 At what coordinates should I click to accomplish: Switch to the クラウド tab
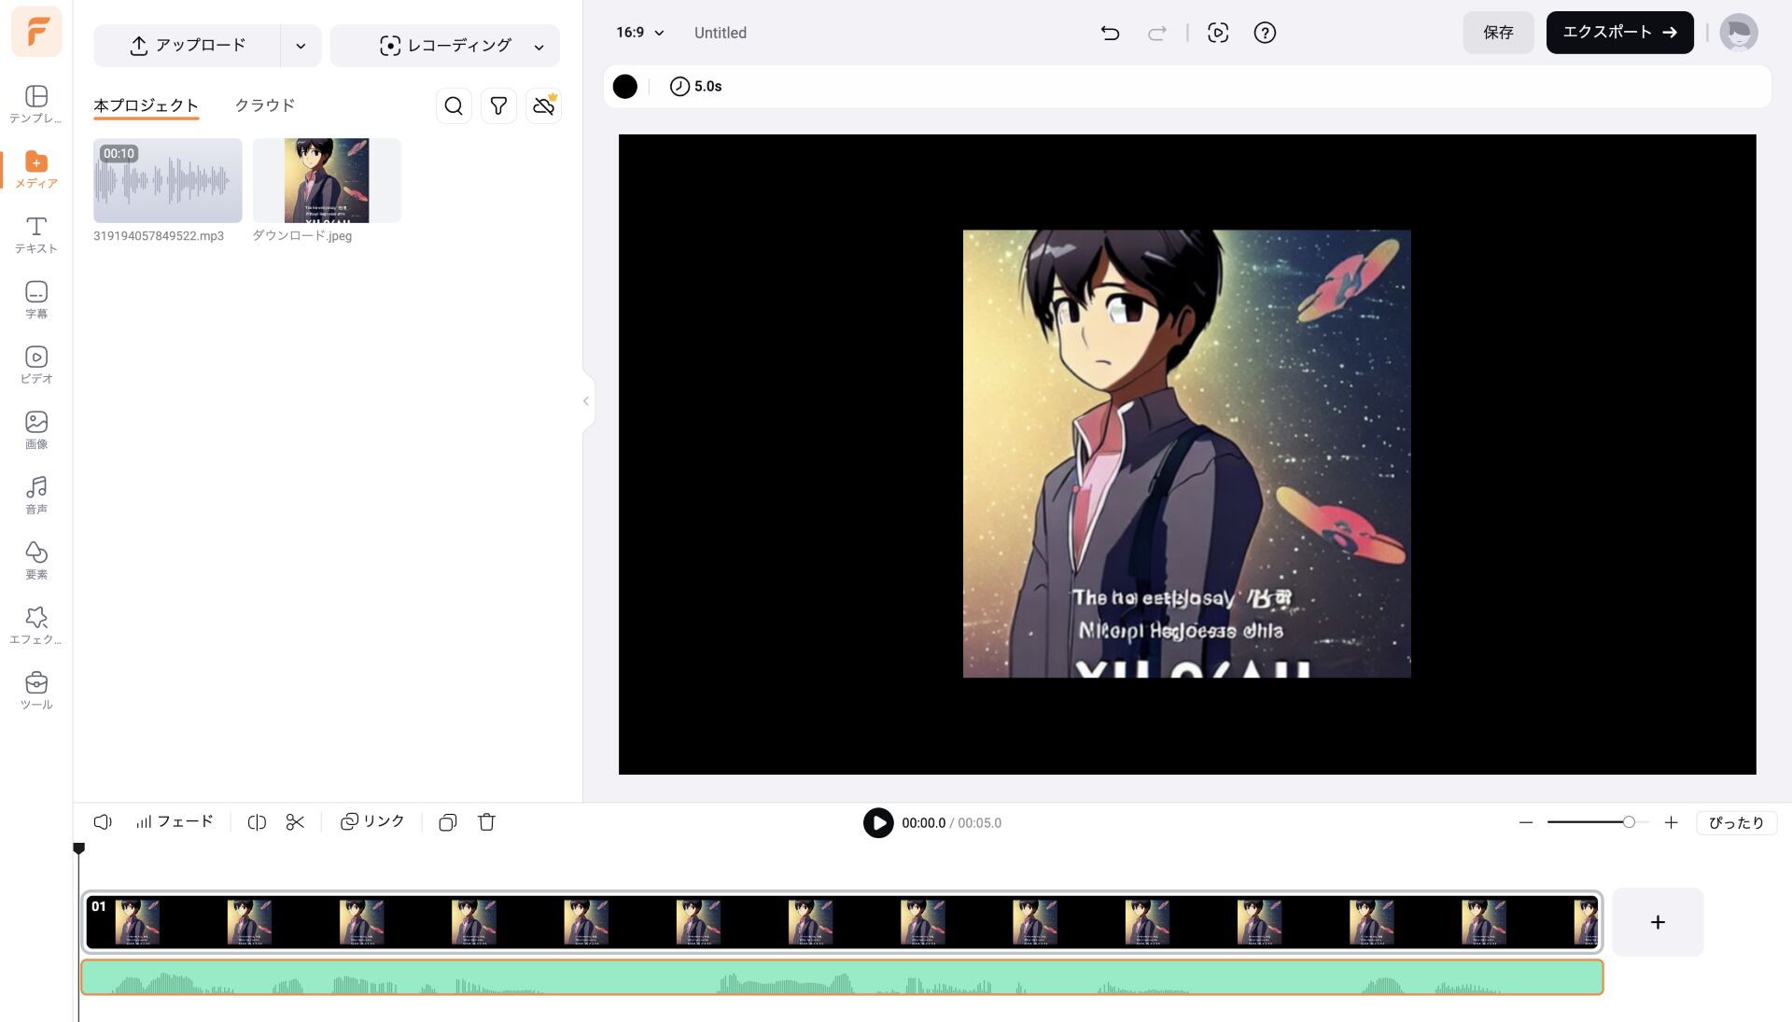pyautogui.click(x=265, y=105)
